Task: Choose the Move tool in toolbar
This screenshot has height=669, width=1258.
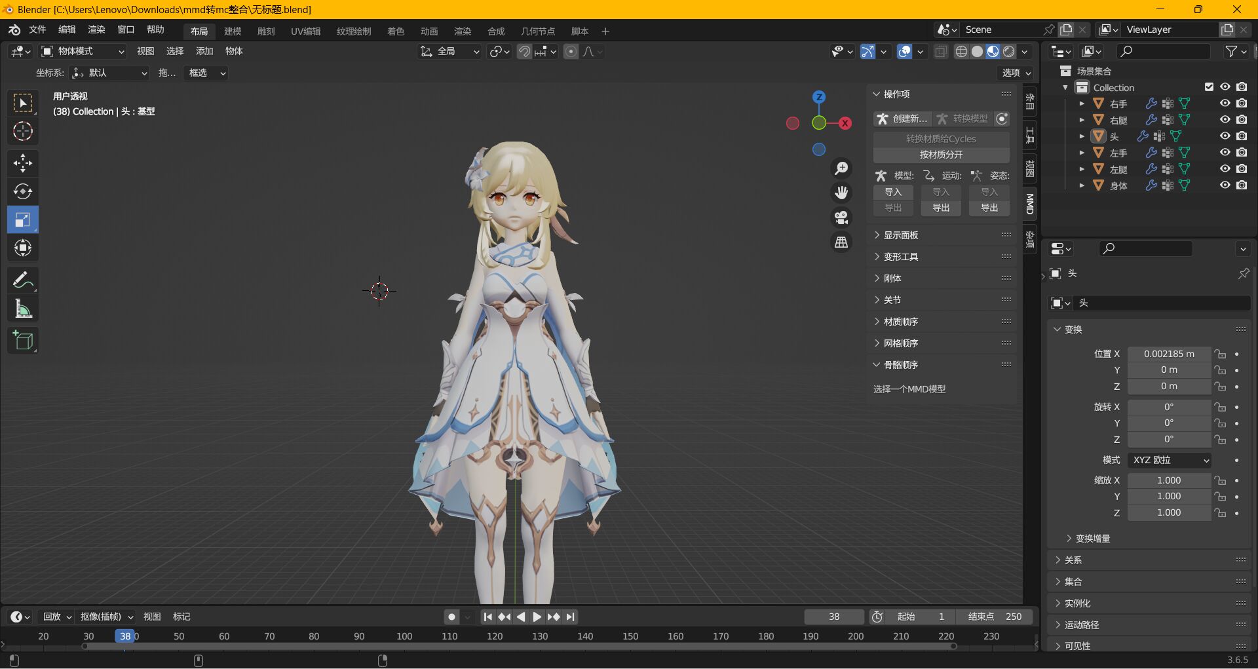Action: coord(23,163)
